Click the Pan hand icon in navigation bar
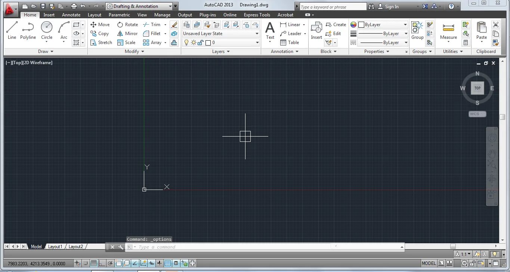 click(x=492, y=153)
